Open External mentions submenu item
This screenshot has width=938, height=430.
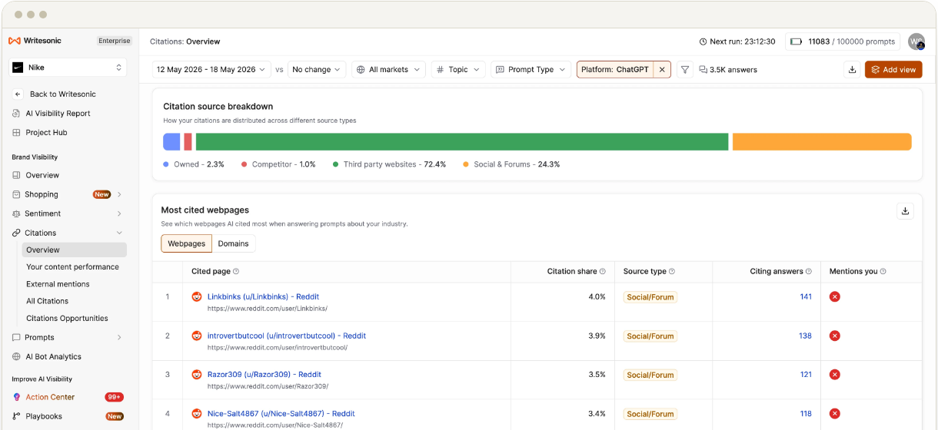point(58,284)
